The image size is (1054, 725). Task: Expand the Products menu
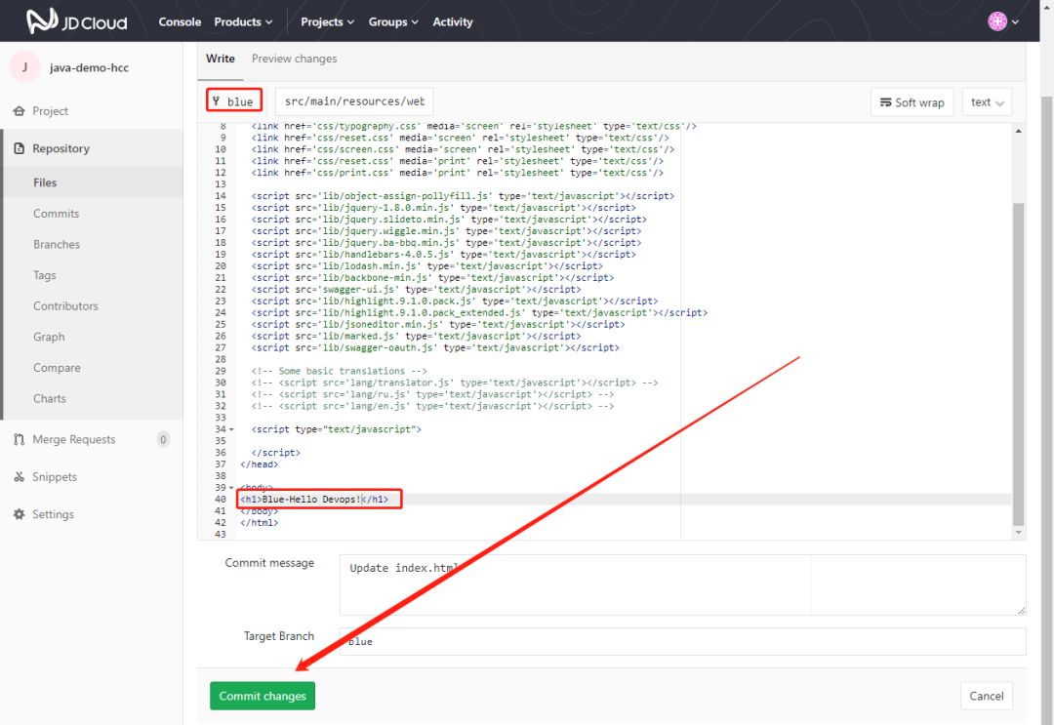[x=243, y=21]
